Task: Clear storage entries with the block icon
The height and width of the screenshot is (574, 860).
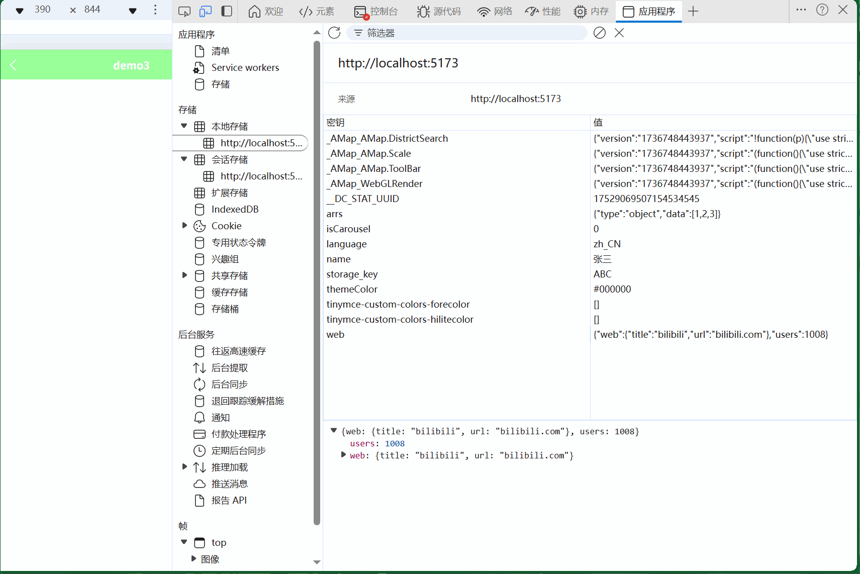Action: point(600,33)
